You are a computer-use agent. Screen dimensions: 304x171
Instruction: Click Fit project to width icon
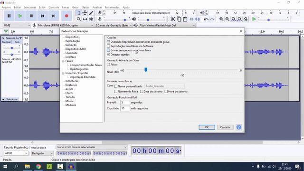coord(239,19)
